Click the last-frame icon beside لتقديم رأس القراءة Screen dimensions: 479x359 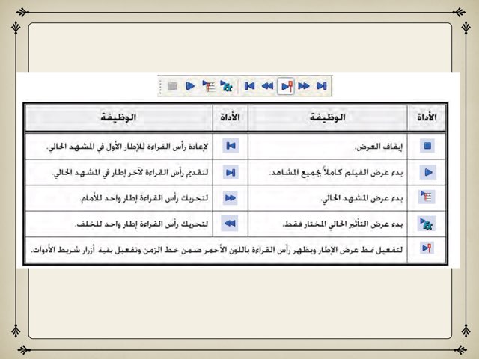pyautogui.click(x=231, y=173)
